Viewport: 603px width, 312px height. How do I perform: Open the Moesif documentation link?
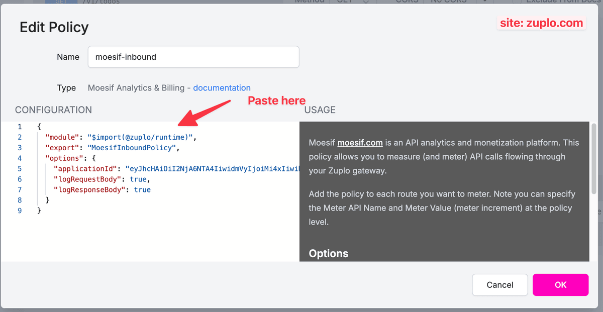[x=222, y=88]
